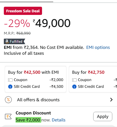Open the All offers & discounts row
The width and height of the screenshot is (117, 127).
click(x=58, y=100)
